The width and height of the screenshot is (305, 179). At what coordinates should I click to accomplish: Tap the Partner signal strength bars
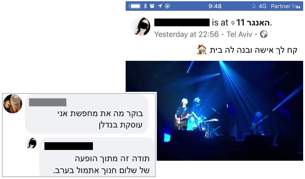pos(296,6)
